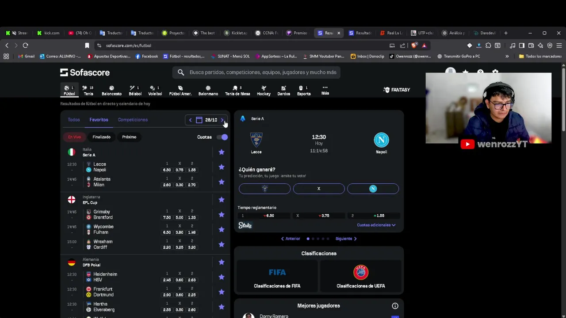
Task: Filter matches by En Vivo
Action: (74, 137)
